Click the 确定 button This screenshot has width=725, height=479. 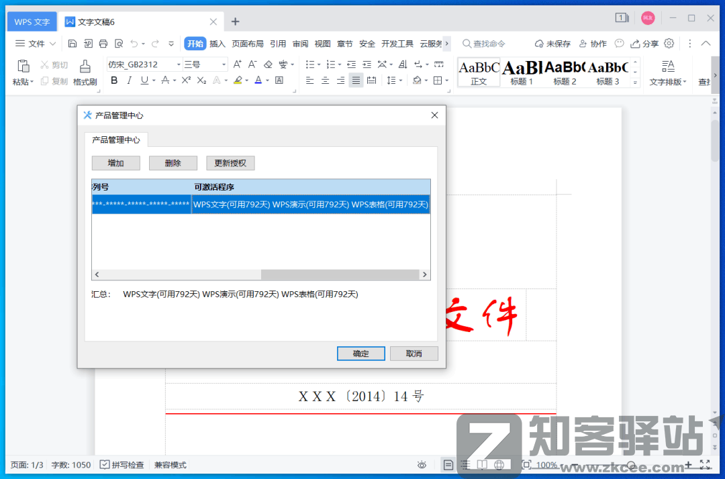click(360, 354)
